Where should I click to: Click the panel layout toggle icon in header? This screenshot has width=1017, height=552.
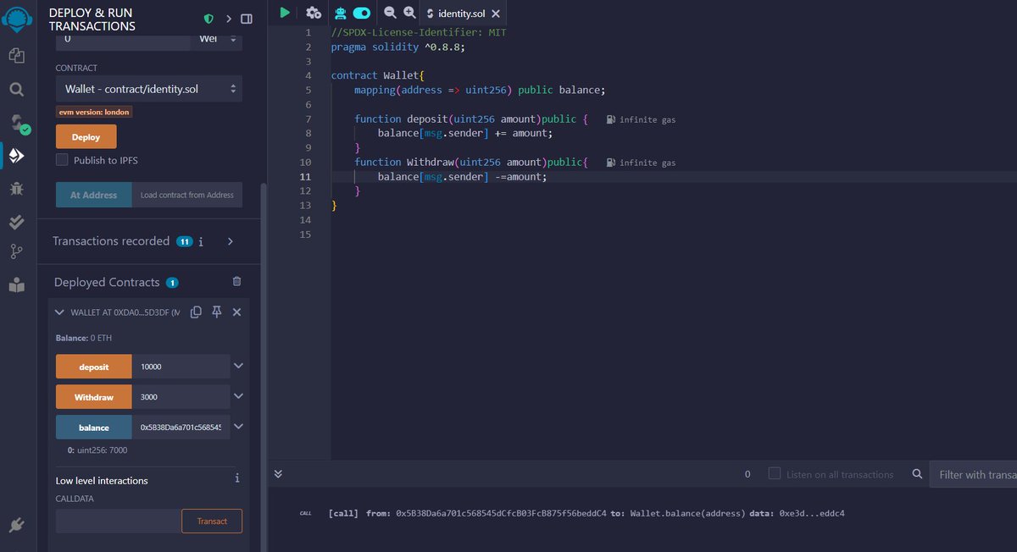pyautogui.click(x=246, y=19)
